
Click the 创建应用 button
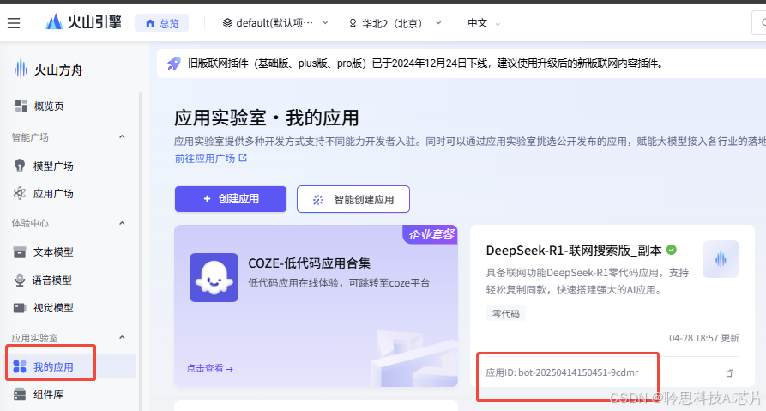click(x=231, y=199)
